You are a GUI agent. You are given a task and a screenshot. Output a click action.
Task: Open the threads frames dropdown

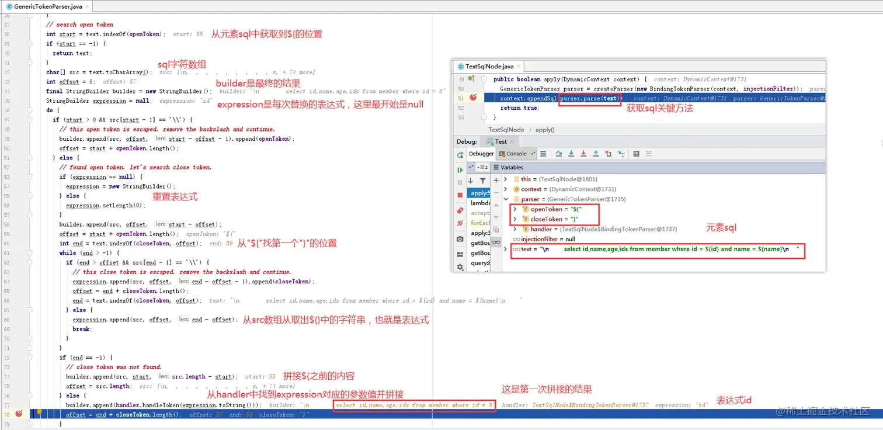click(482, 167)
